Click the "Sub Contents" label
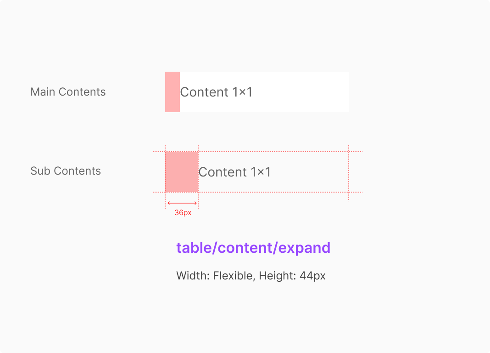This screenshot has width=490, height=353. pyautogui.click(x=66, y=171)
